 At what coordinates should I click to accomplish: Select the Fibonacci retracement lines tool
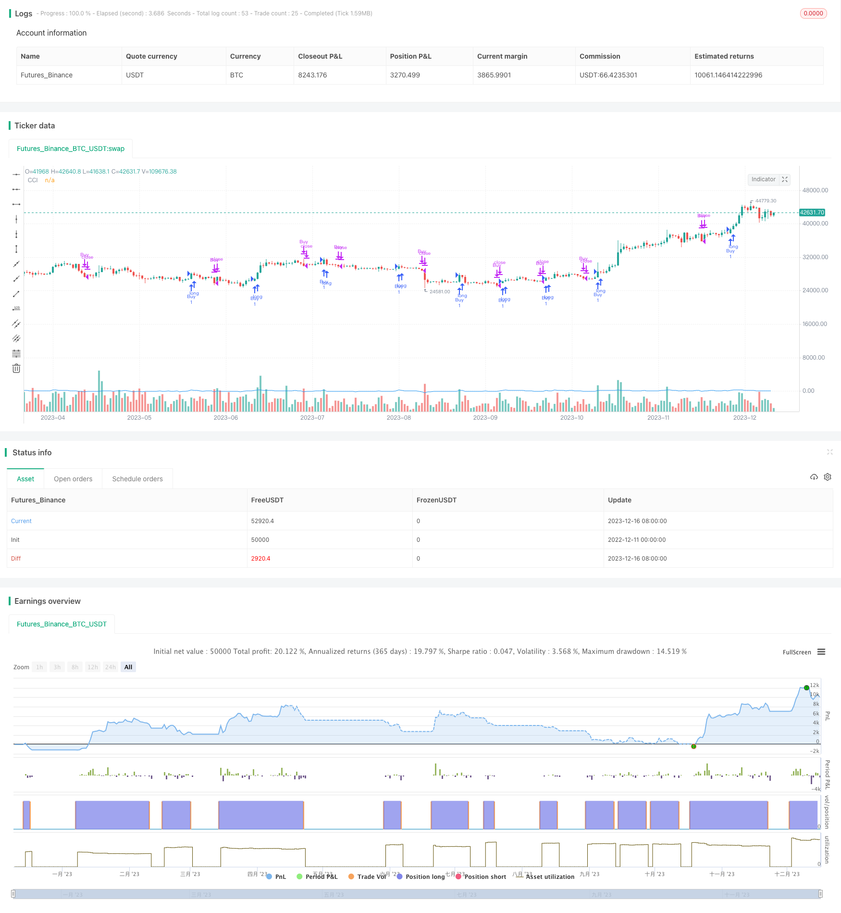click(x=16, y=353)
